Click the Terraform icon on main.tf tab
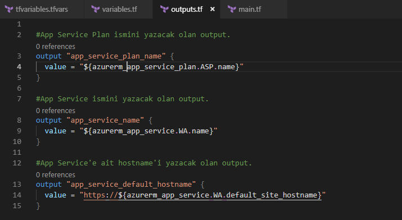Screen dimensions: 402x220 (x=232, y=10)
